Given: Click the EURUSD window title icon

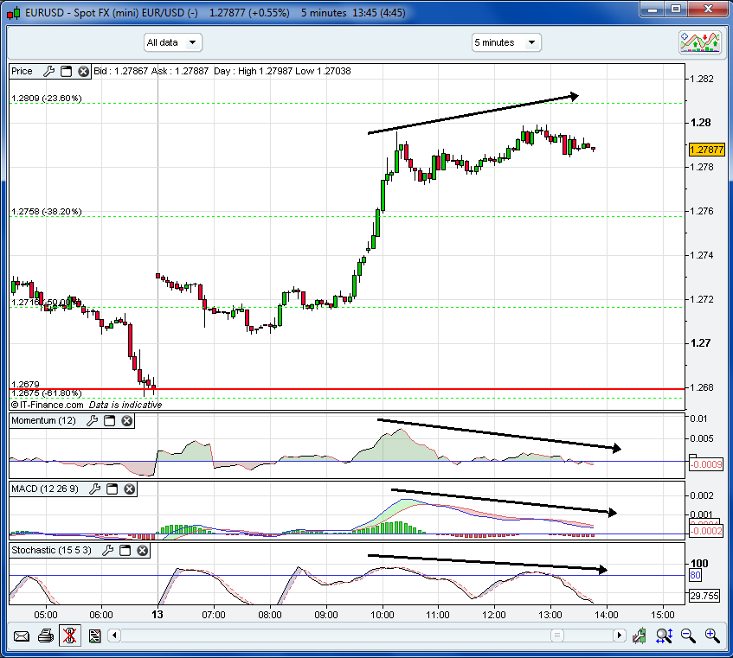Looking at the screenshot, I should [x=14, y=13].
